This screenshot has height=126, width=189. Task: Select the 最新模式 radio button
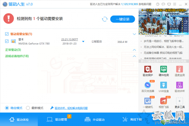[28, 108]
